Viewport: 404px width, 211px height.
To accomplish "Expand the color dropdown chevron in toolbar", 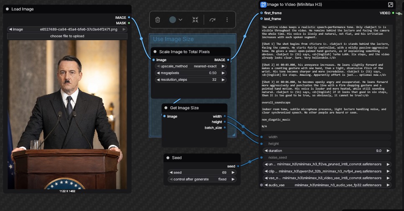I will (180, 20).
